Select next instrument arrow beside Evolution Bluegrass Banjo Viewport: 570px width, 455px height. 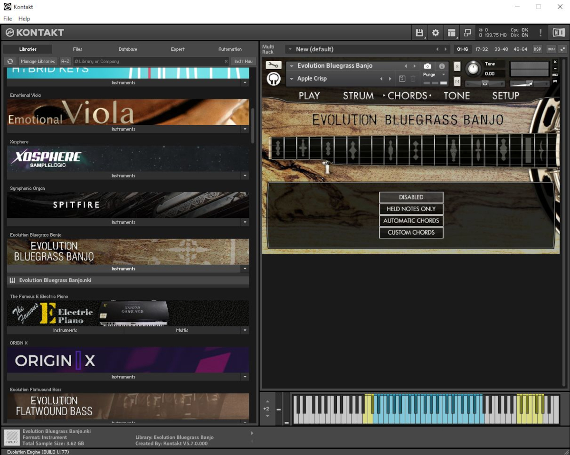click(414, 66)
